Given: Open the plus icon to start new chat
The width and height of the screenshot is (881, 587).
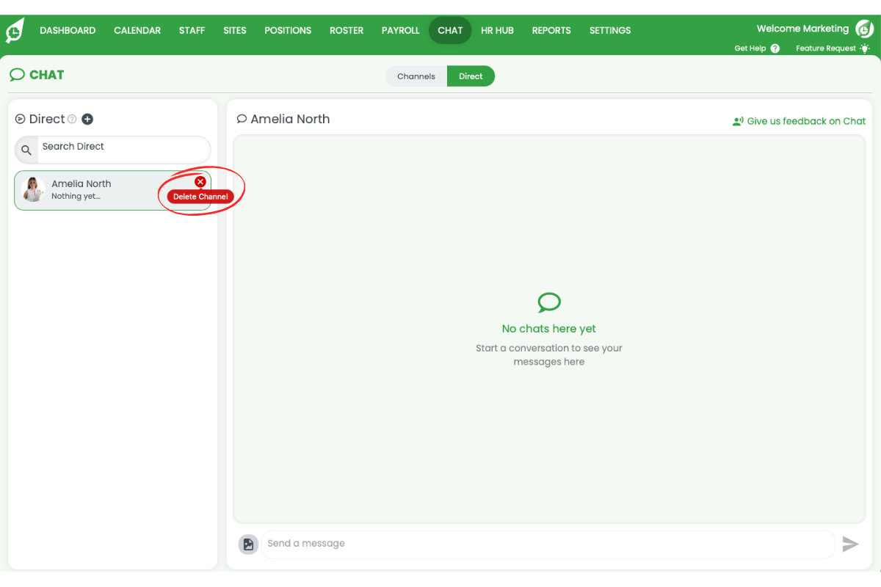Looking at the screenshot, I should click(87, 119).
